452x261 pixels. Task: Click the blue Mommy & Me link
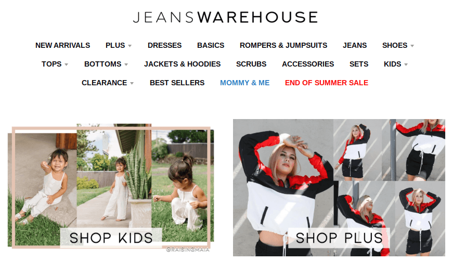click(245, 83)
